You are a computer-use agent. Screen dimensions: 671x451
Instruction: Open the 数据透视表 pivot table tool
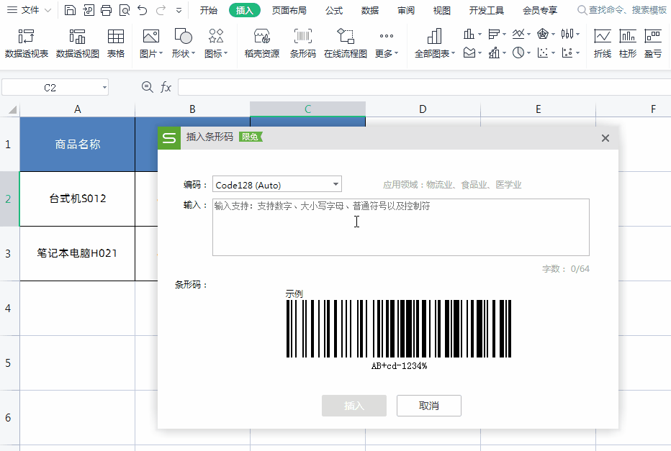[x=27, y=43]
